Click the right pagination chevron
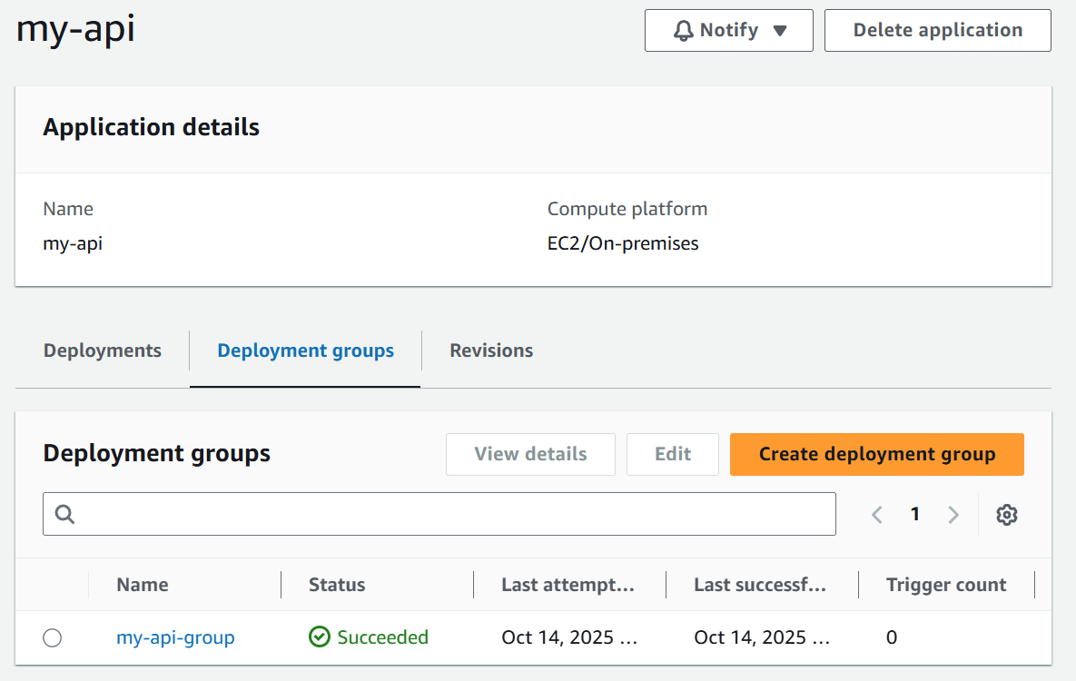This screenshot has height=681, width=1076. [953, 514]
